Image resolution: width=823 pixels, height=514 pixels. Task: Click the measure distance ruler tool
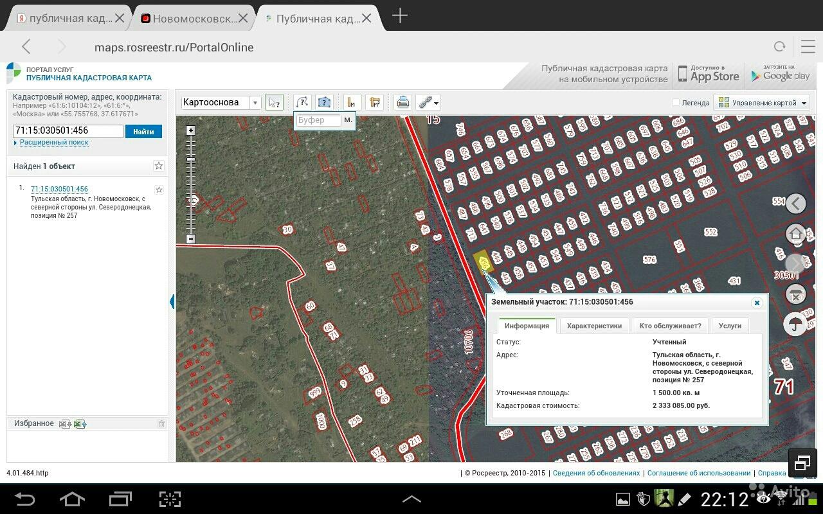[x=351, y=102]
